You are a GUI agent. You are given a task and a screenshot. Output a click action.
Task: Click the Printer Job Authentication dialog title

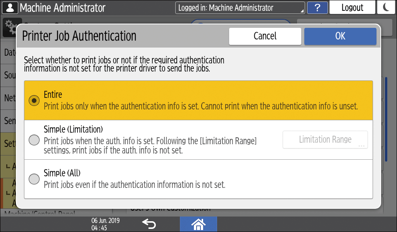(x=79, y=36)
